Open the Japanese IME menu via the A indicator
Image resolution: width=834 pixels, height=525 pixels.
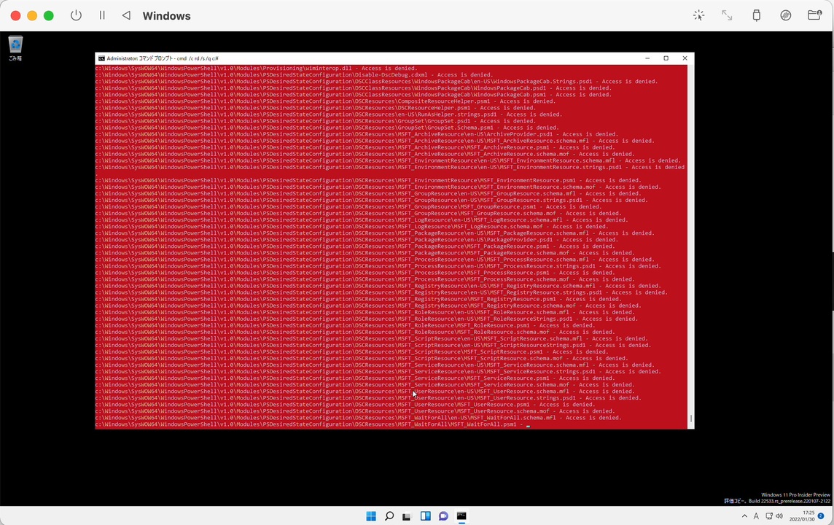tap(757, 516)
